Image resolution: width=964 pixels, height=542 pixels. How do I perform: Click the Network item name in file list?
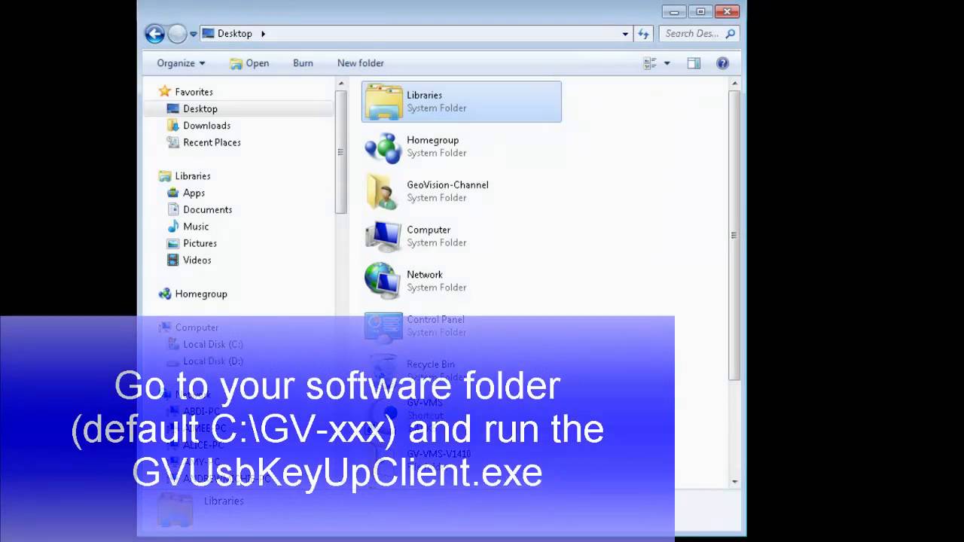(x=425, y=275)
